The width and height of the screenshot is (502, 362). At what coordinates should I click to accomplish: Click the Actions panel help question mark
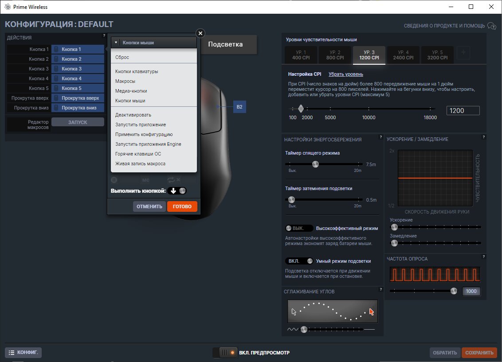coord(104,35)
